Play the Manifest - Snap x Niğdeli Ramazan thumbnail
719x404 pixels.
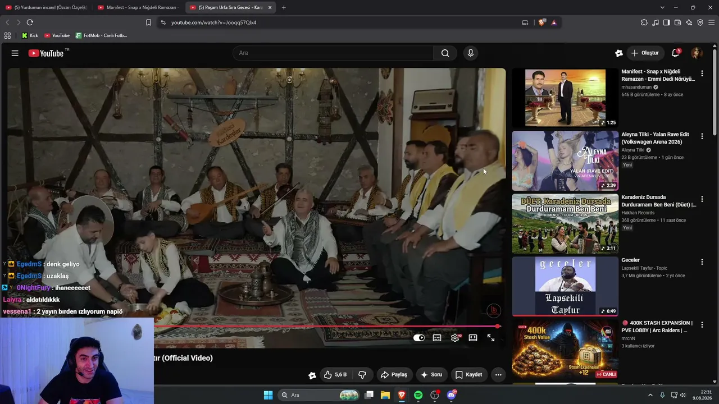click(x=565, y=98)
